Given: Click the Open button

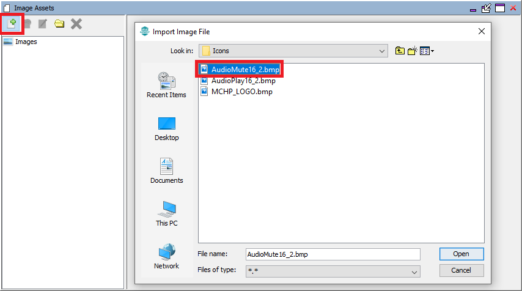Looking at the screenshot, I should (x=461, y=254).
